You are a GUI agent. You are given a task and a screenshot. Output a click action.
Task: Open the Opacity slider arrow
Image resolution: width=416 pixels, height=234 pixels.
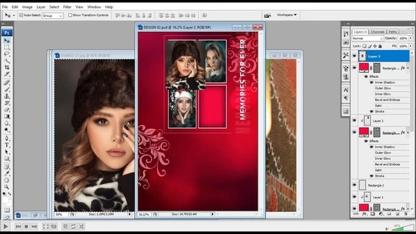pos(411,38)
